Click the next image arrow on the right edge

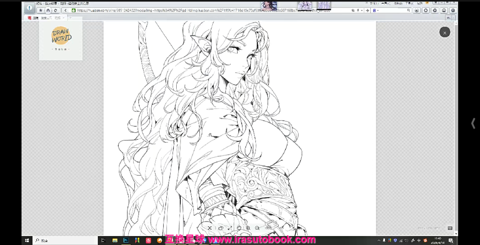[x=473, y=123]
